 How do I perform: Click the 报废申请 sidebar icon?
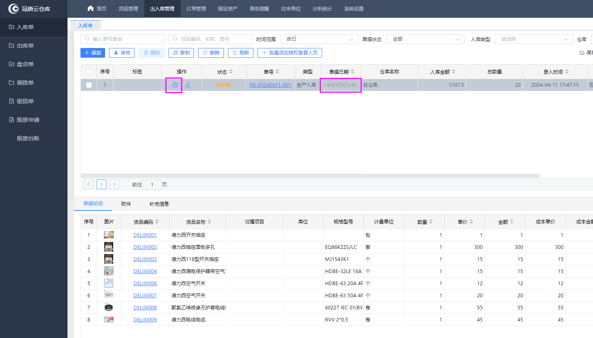click(x=11, y=120)
